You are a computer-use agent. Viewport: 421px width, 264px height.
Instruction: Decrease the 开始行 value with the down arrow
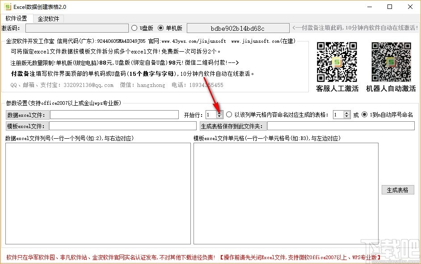point(219,116)
